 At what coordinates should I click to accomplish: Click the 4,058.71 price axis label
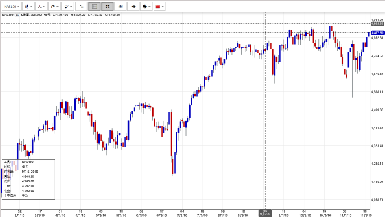point(377,200)
